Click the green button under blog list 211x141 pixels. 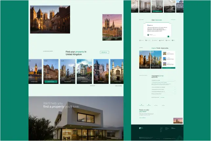click(168, 68)
